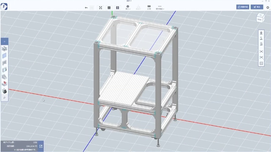Click the 計測 measure toolbar item

[x=149, y=7]
